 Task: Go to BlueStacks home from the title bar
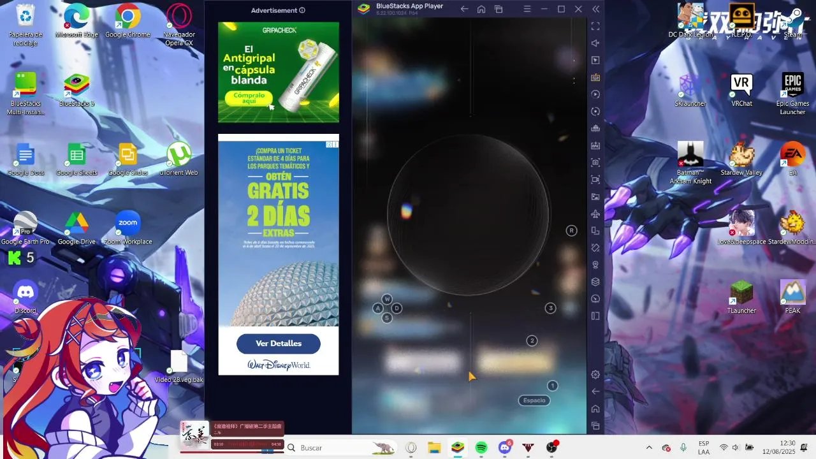click(x=481, y=9)
